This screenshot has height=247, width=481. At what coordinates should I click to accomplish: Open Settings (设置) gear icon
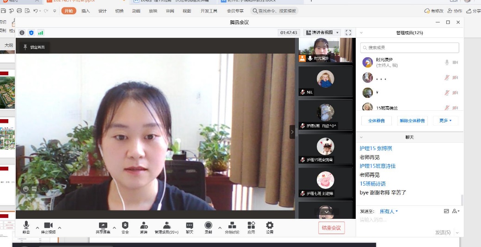click(x=270, y=225)
